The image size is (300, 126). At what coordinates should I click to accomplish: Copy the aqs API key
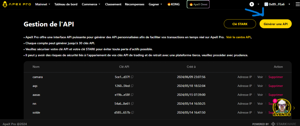point(132,86)
